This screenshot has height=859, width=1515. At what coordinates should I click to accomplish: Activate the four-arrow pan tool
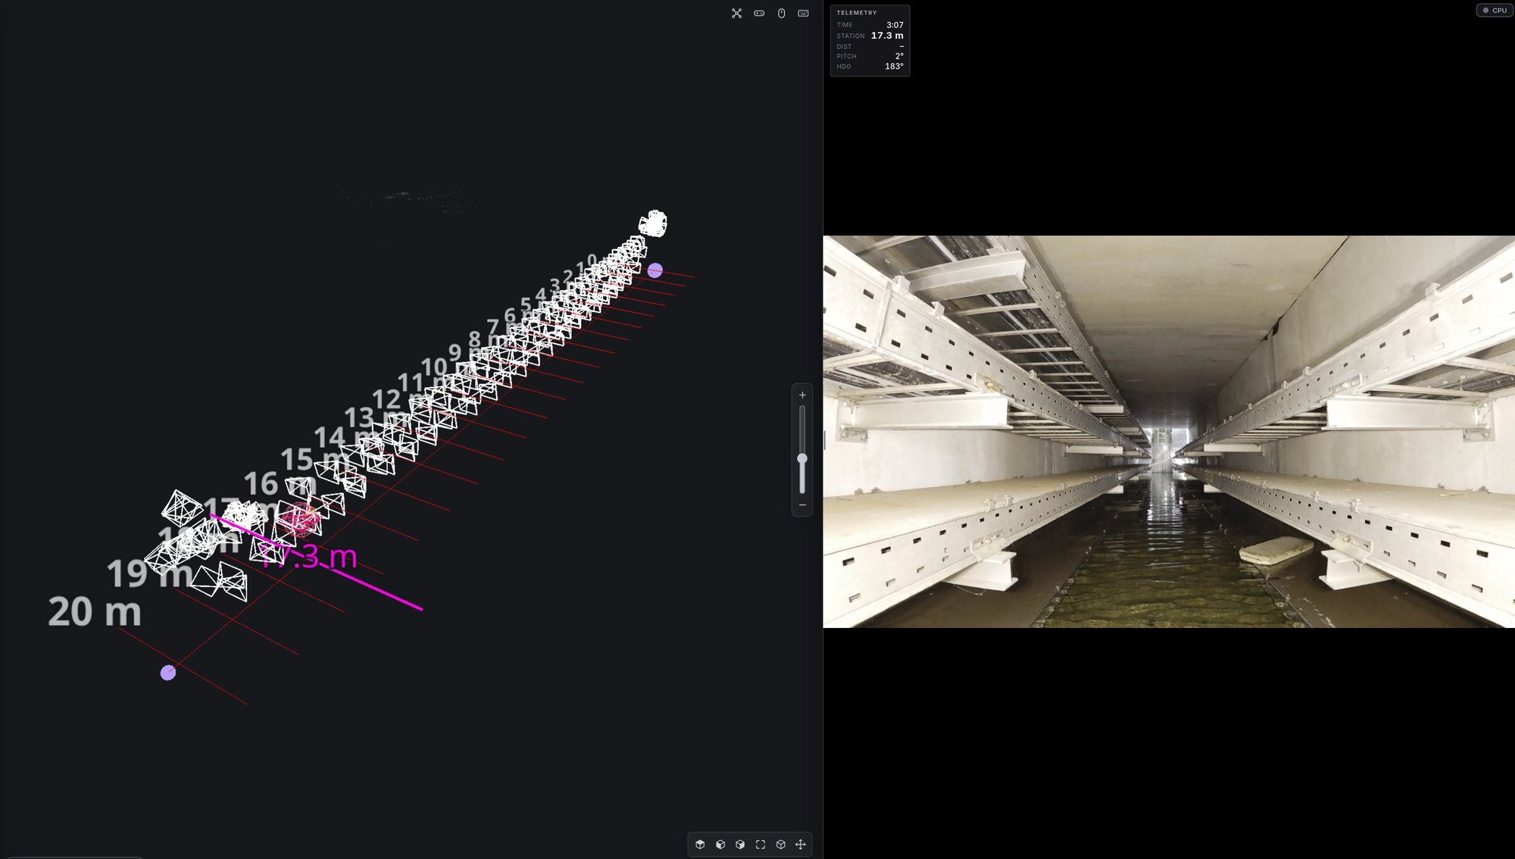(x=801, y=844)
